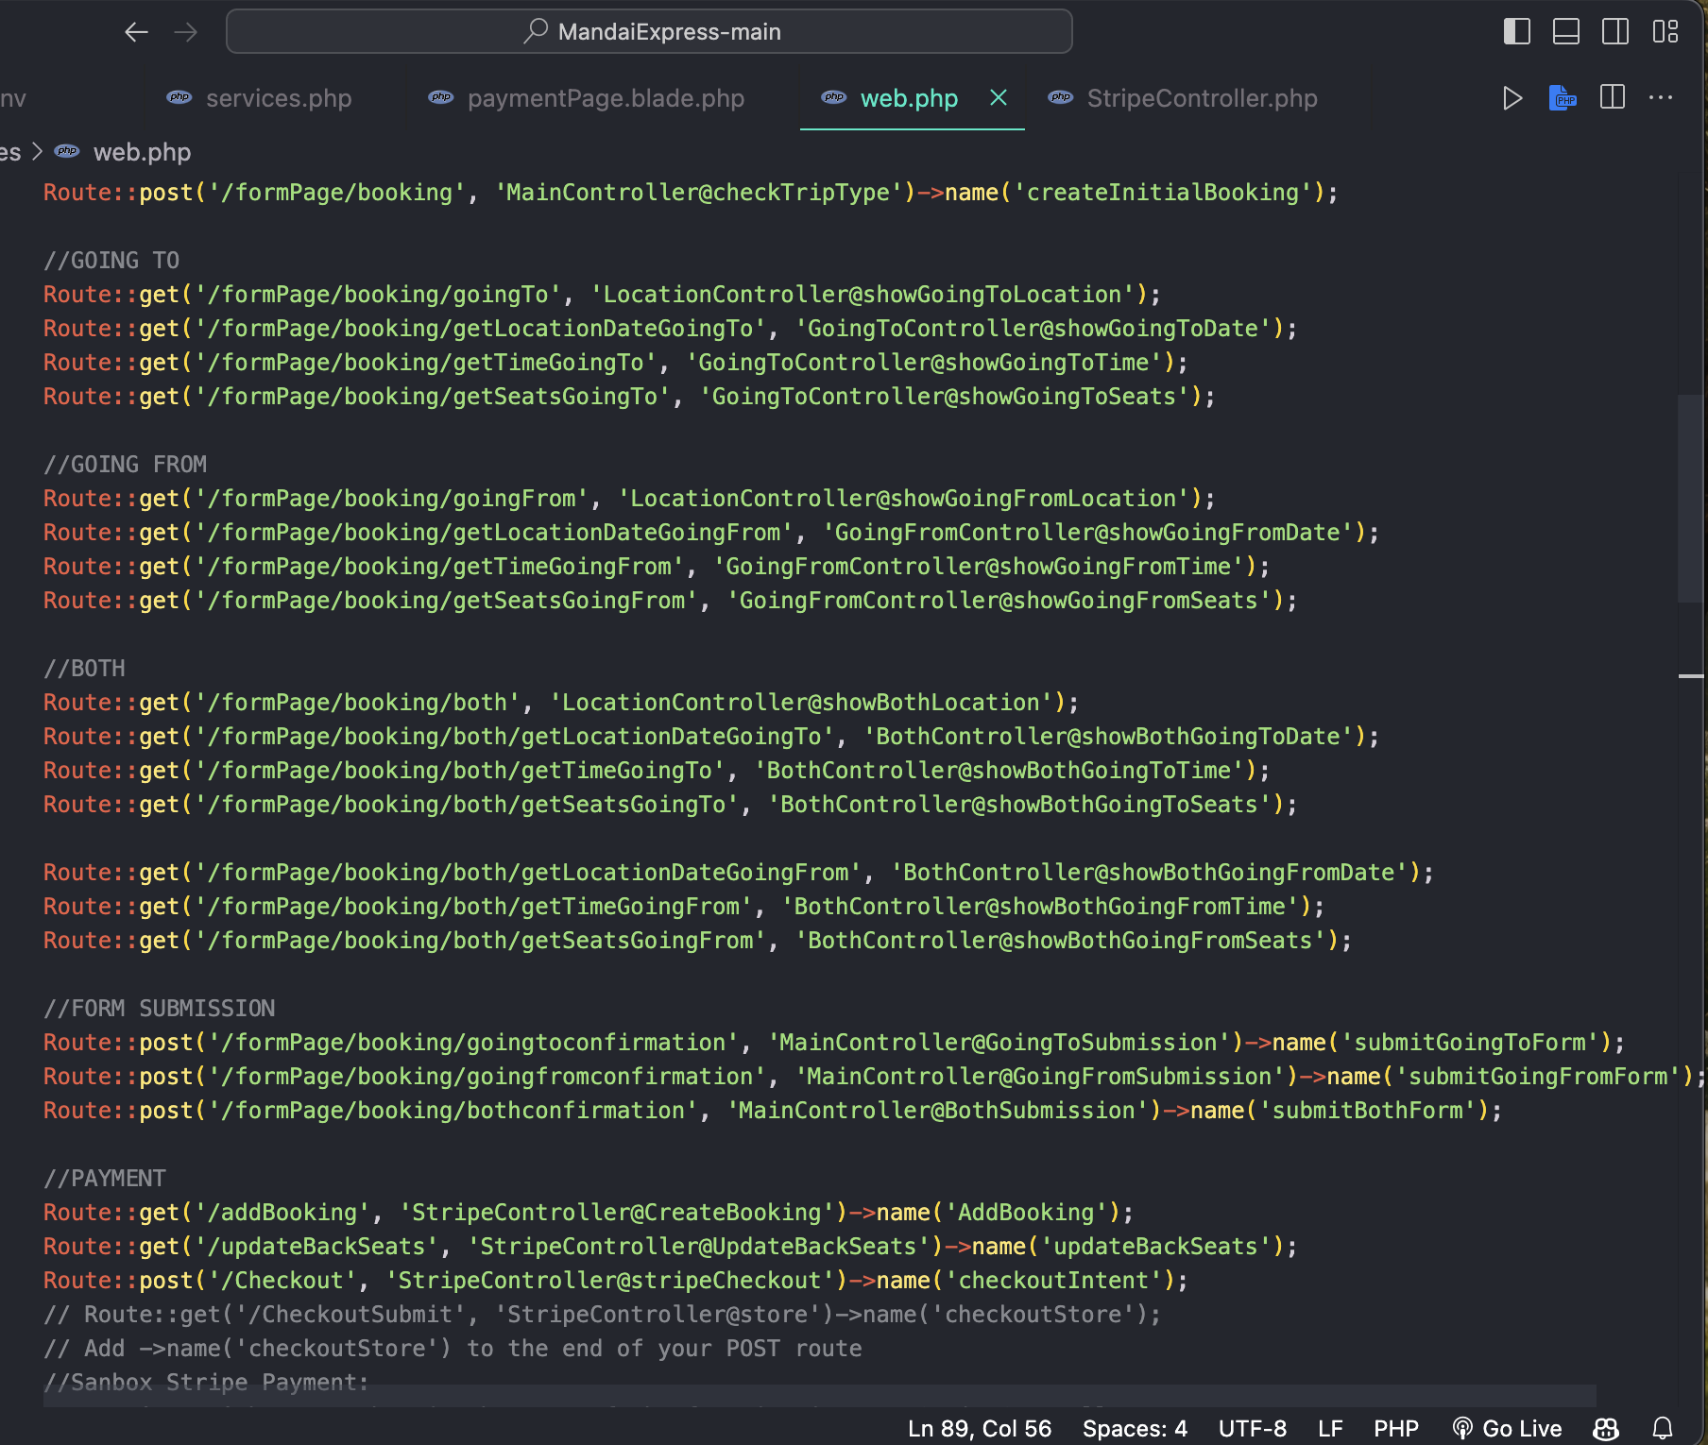Click 'BothController@showBothGoingFromDate' string
The image size is (1708, 1445).
[1150, 873]
